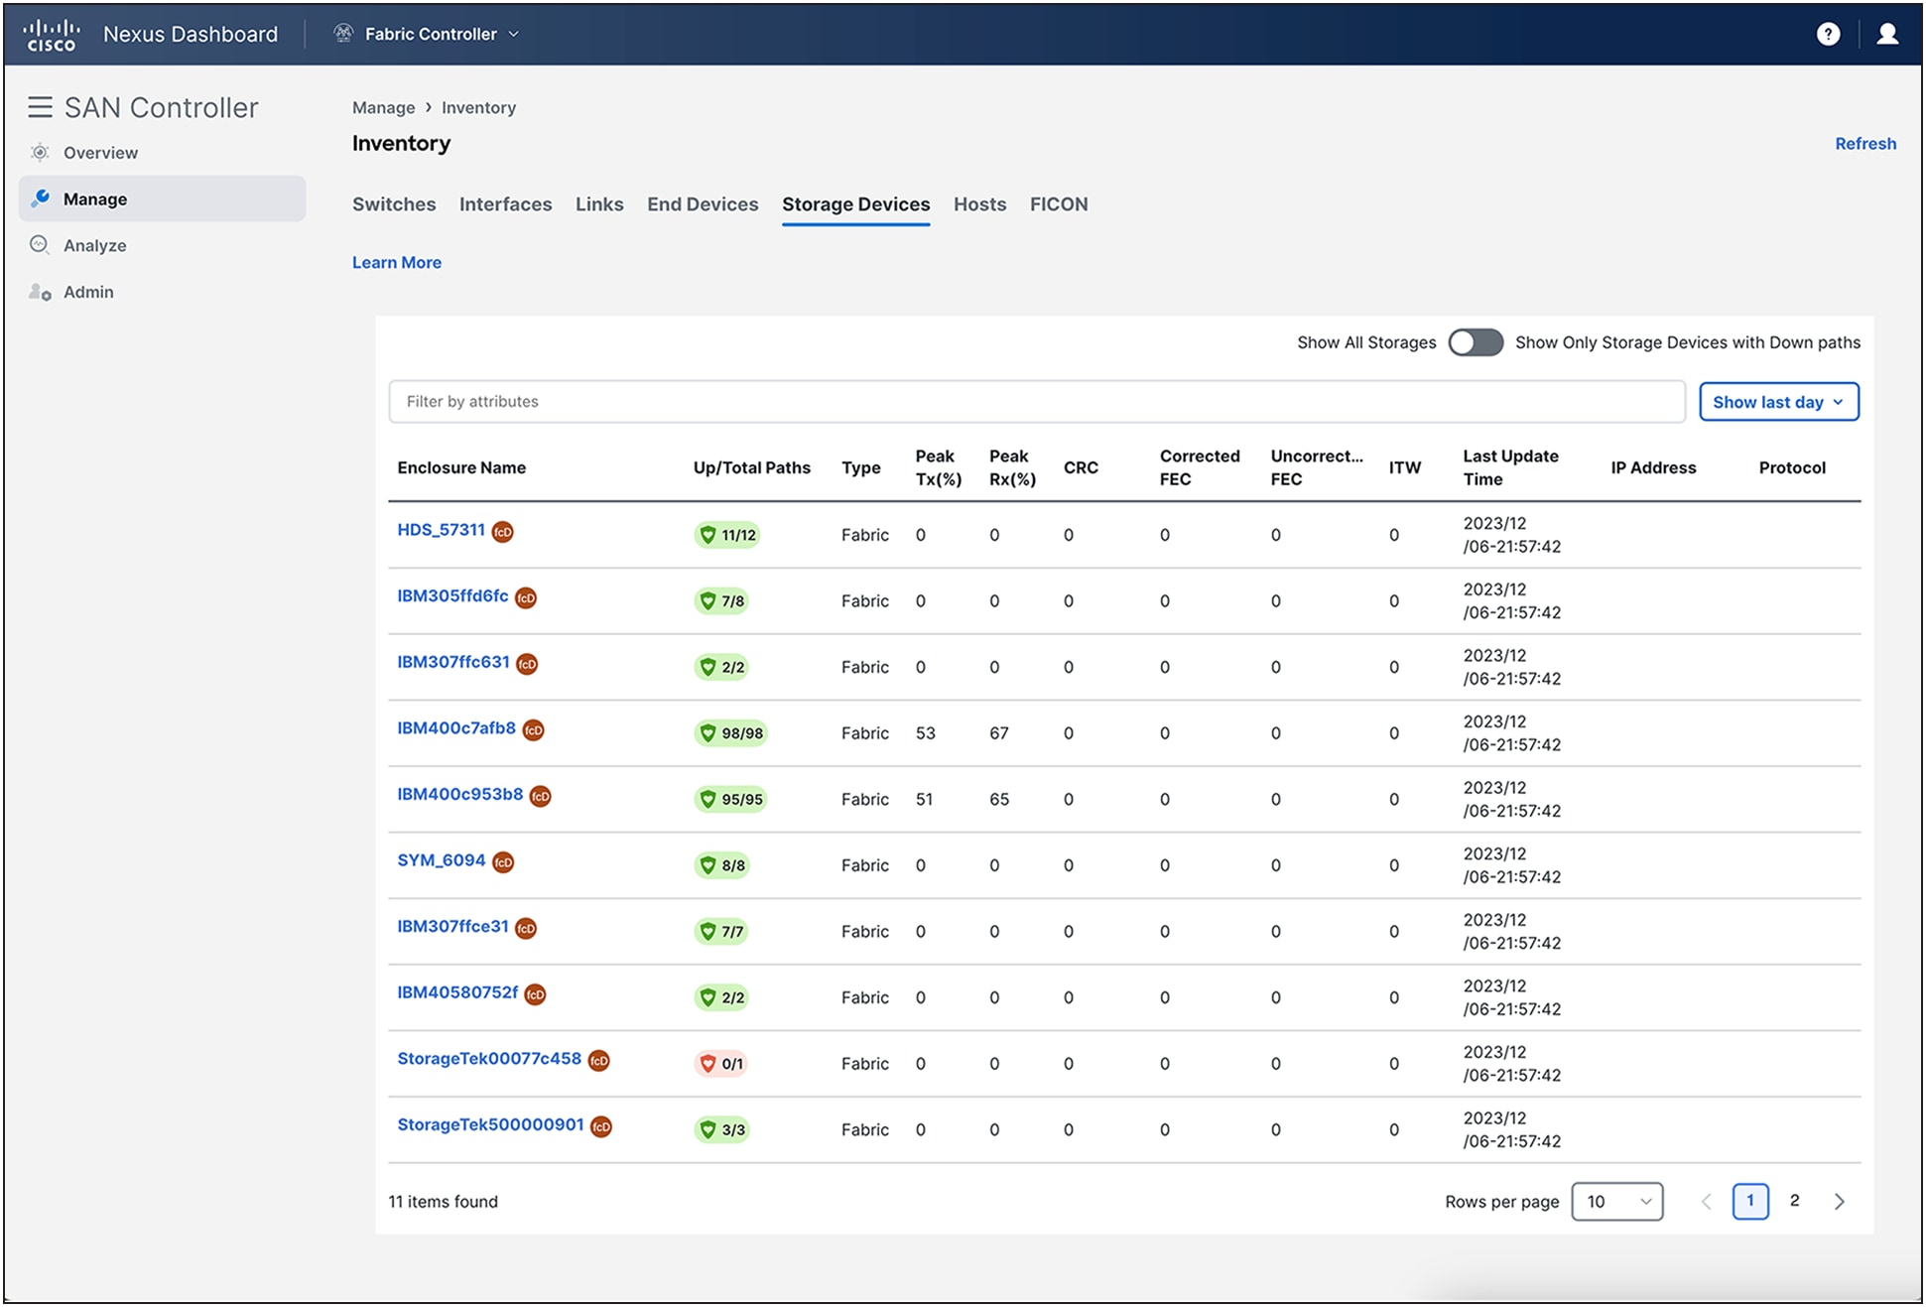Screen dimensions: 1926x1307
Task: Click the FCD badge next to IBM400c953b8
Action: point(540,797)
